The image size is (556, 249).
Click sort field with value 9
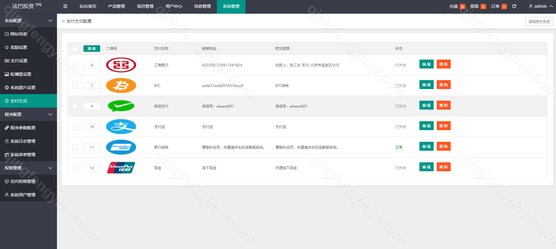tap(92, 106)
